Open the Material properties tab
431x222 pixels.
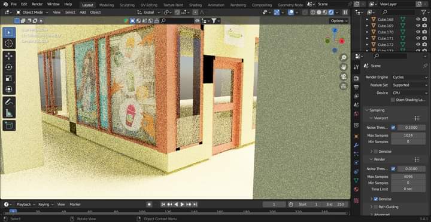tap(356, 189)
